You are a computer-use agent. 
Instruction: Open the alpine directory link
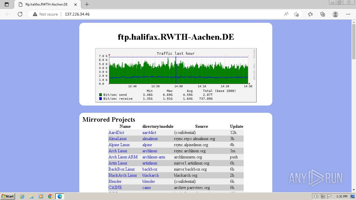point(147,145)
